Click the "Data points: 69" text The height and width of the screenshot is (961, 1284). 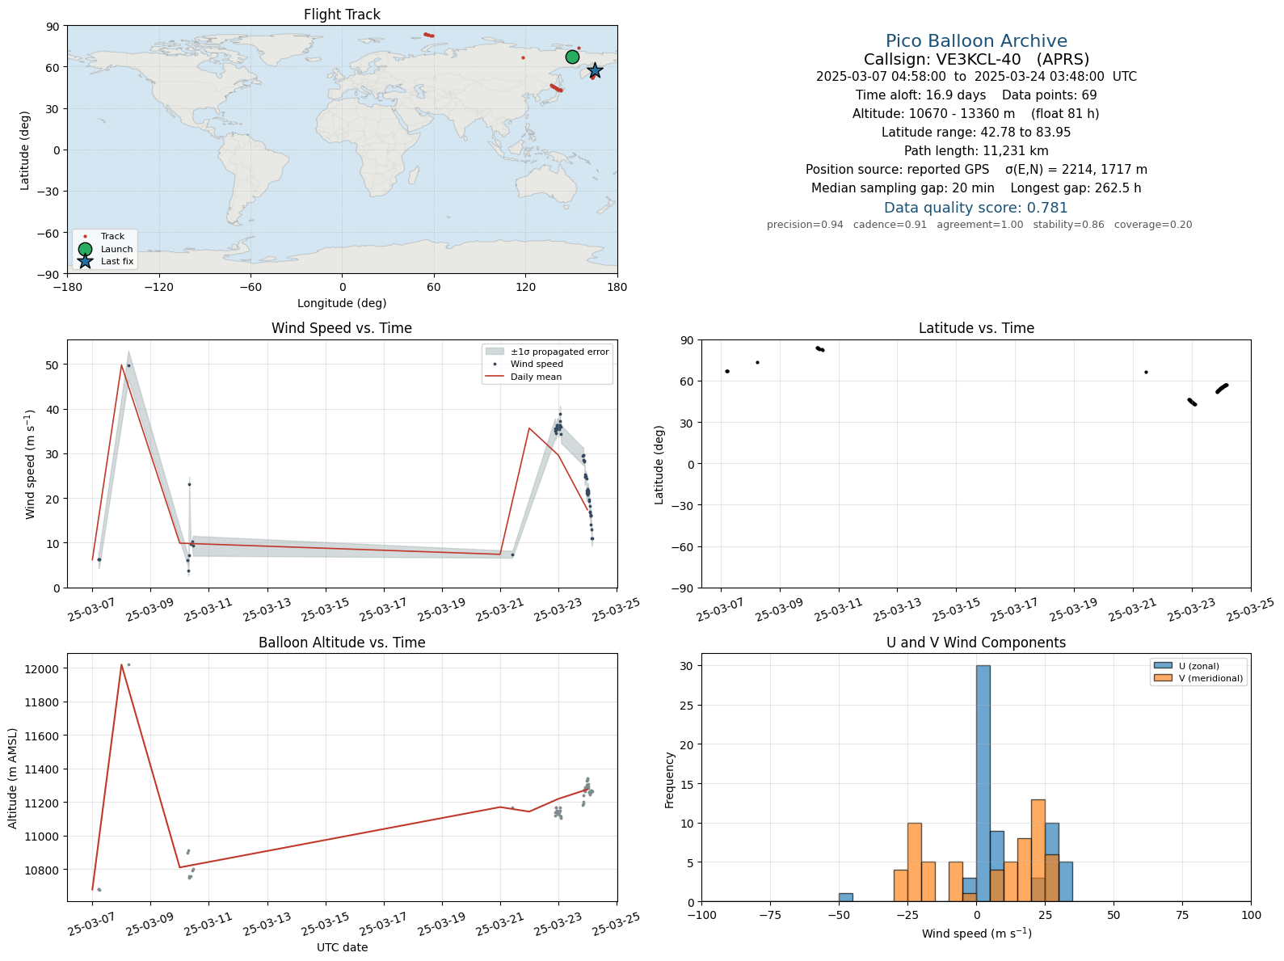coord(1050,95)
